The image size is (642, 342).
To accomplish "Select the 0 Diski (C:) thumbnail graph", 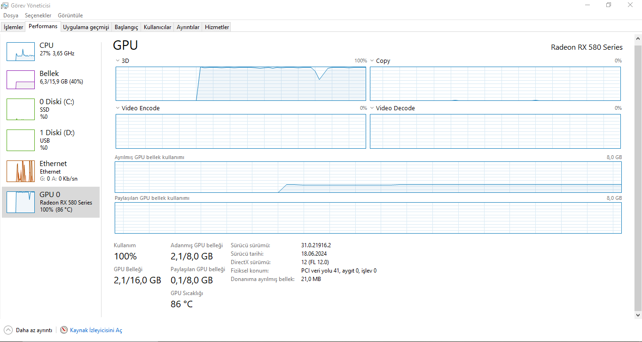I will [21, 109].
